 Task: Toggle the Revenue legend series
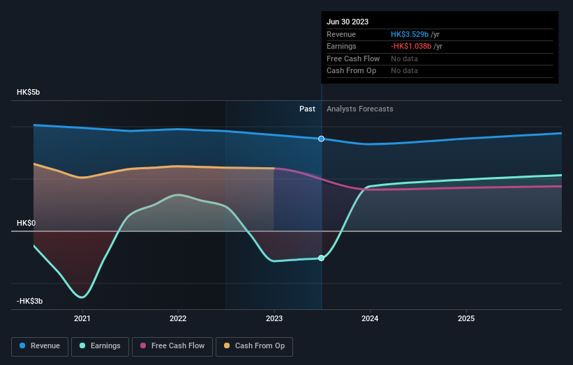tap(40, 346)
